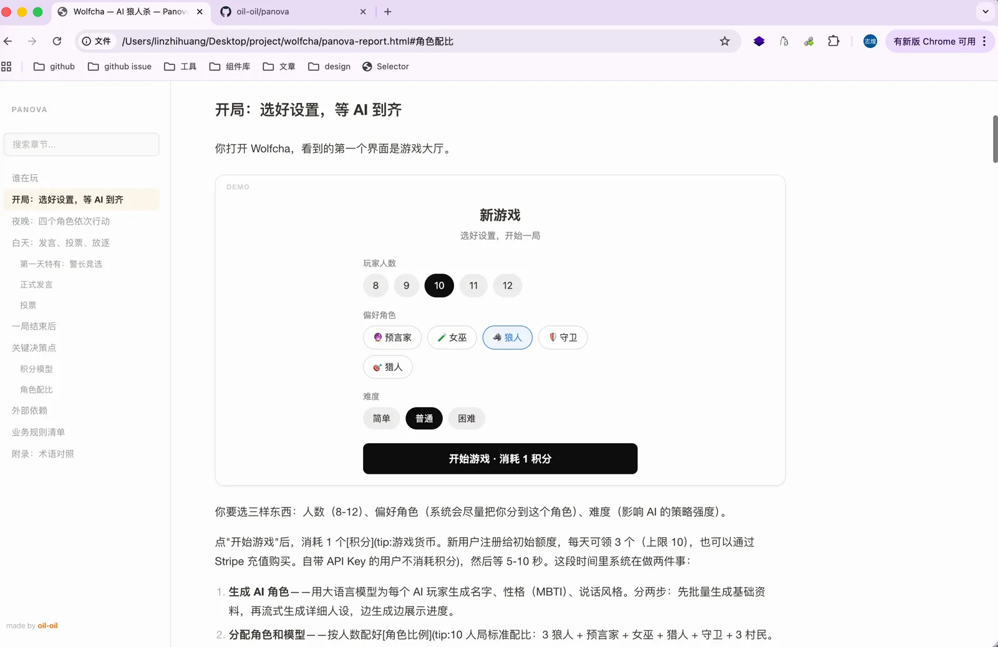Toggle the 狼人 preferred role chip
Screen dimensions: 998x647
tap(507, 338)
